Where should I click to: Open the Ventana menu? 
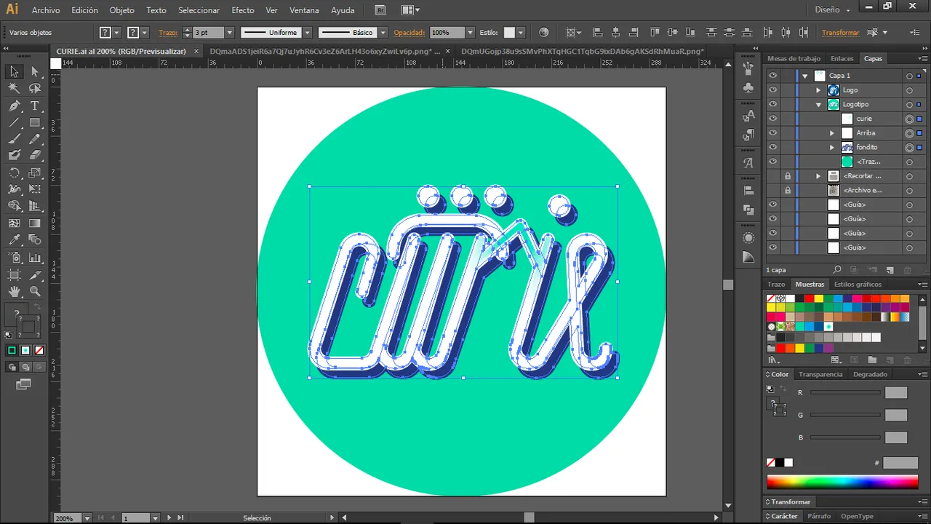tap(304, 10)
